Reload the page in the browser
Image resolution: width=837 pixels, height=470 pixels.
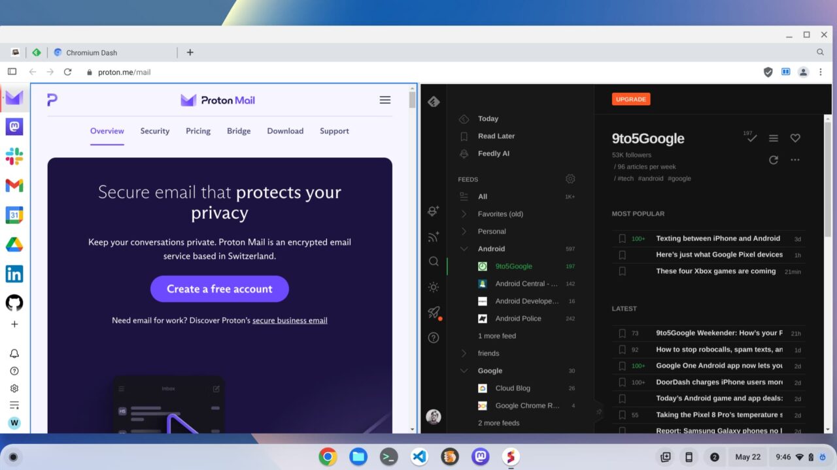67,72
